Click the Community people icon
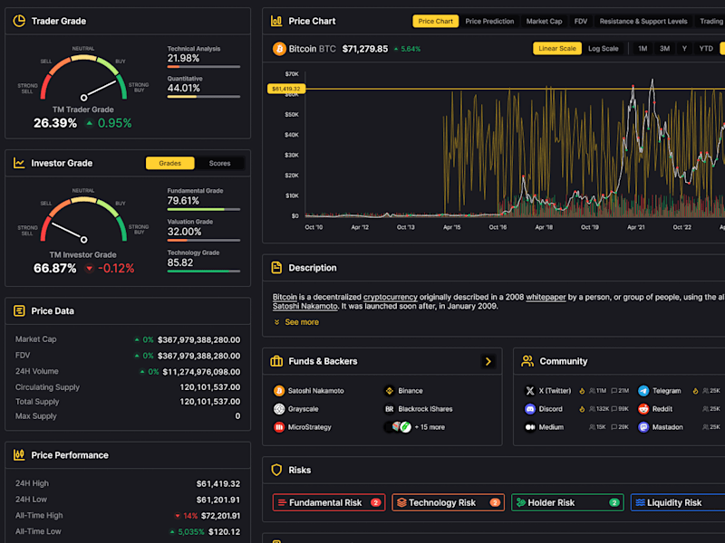 [527, 361]
